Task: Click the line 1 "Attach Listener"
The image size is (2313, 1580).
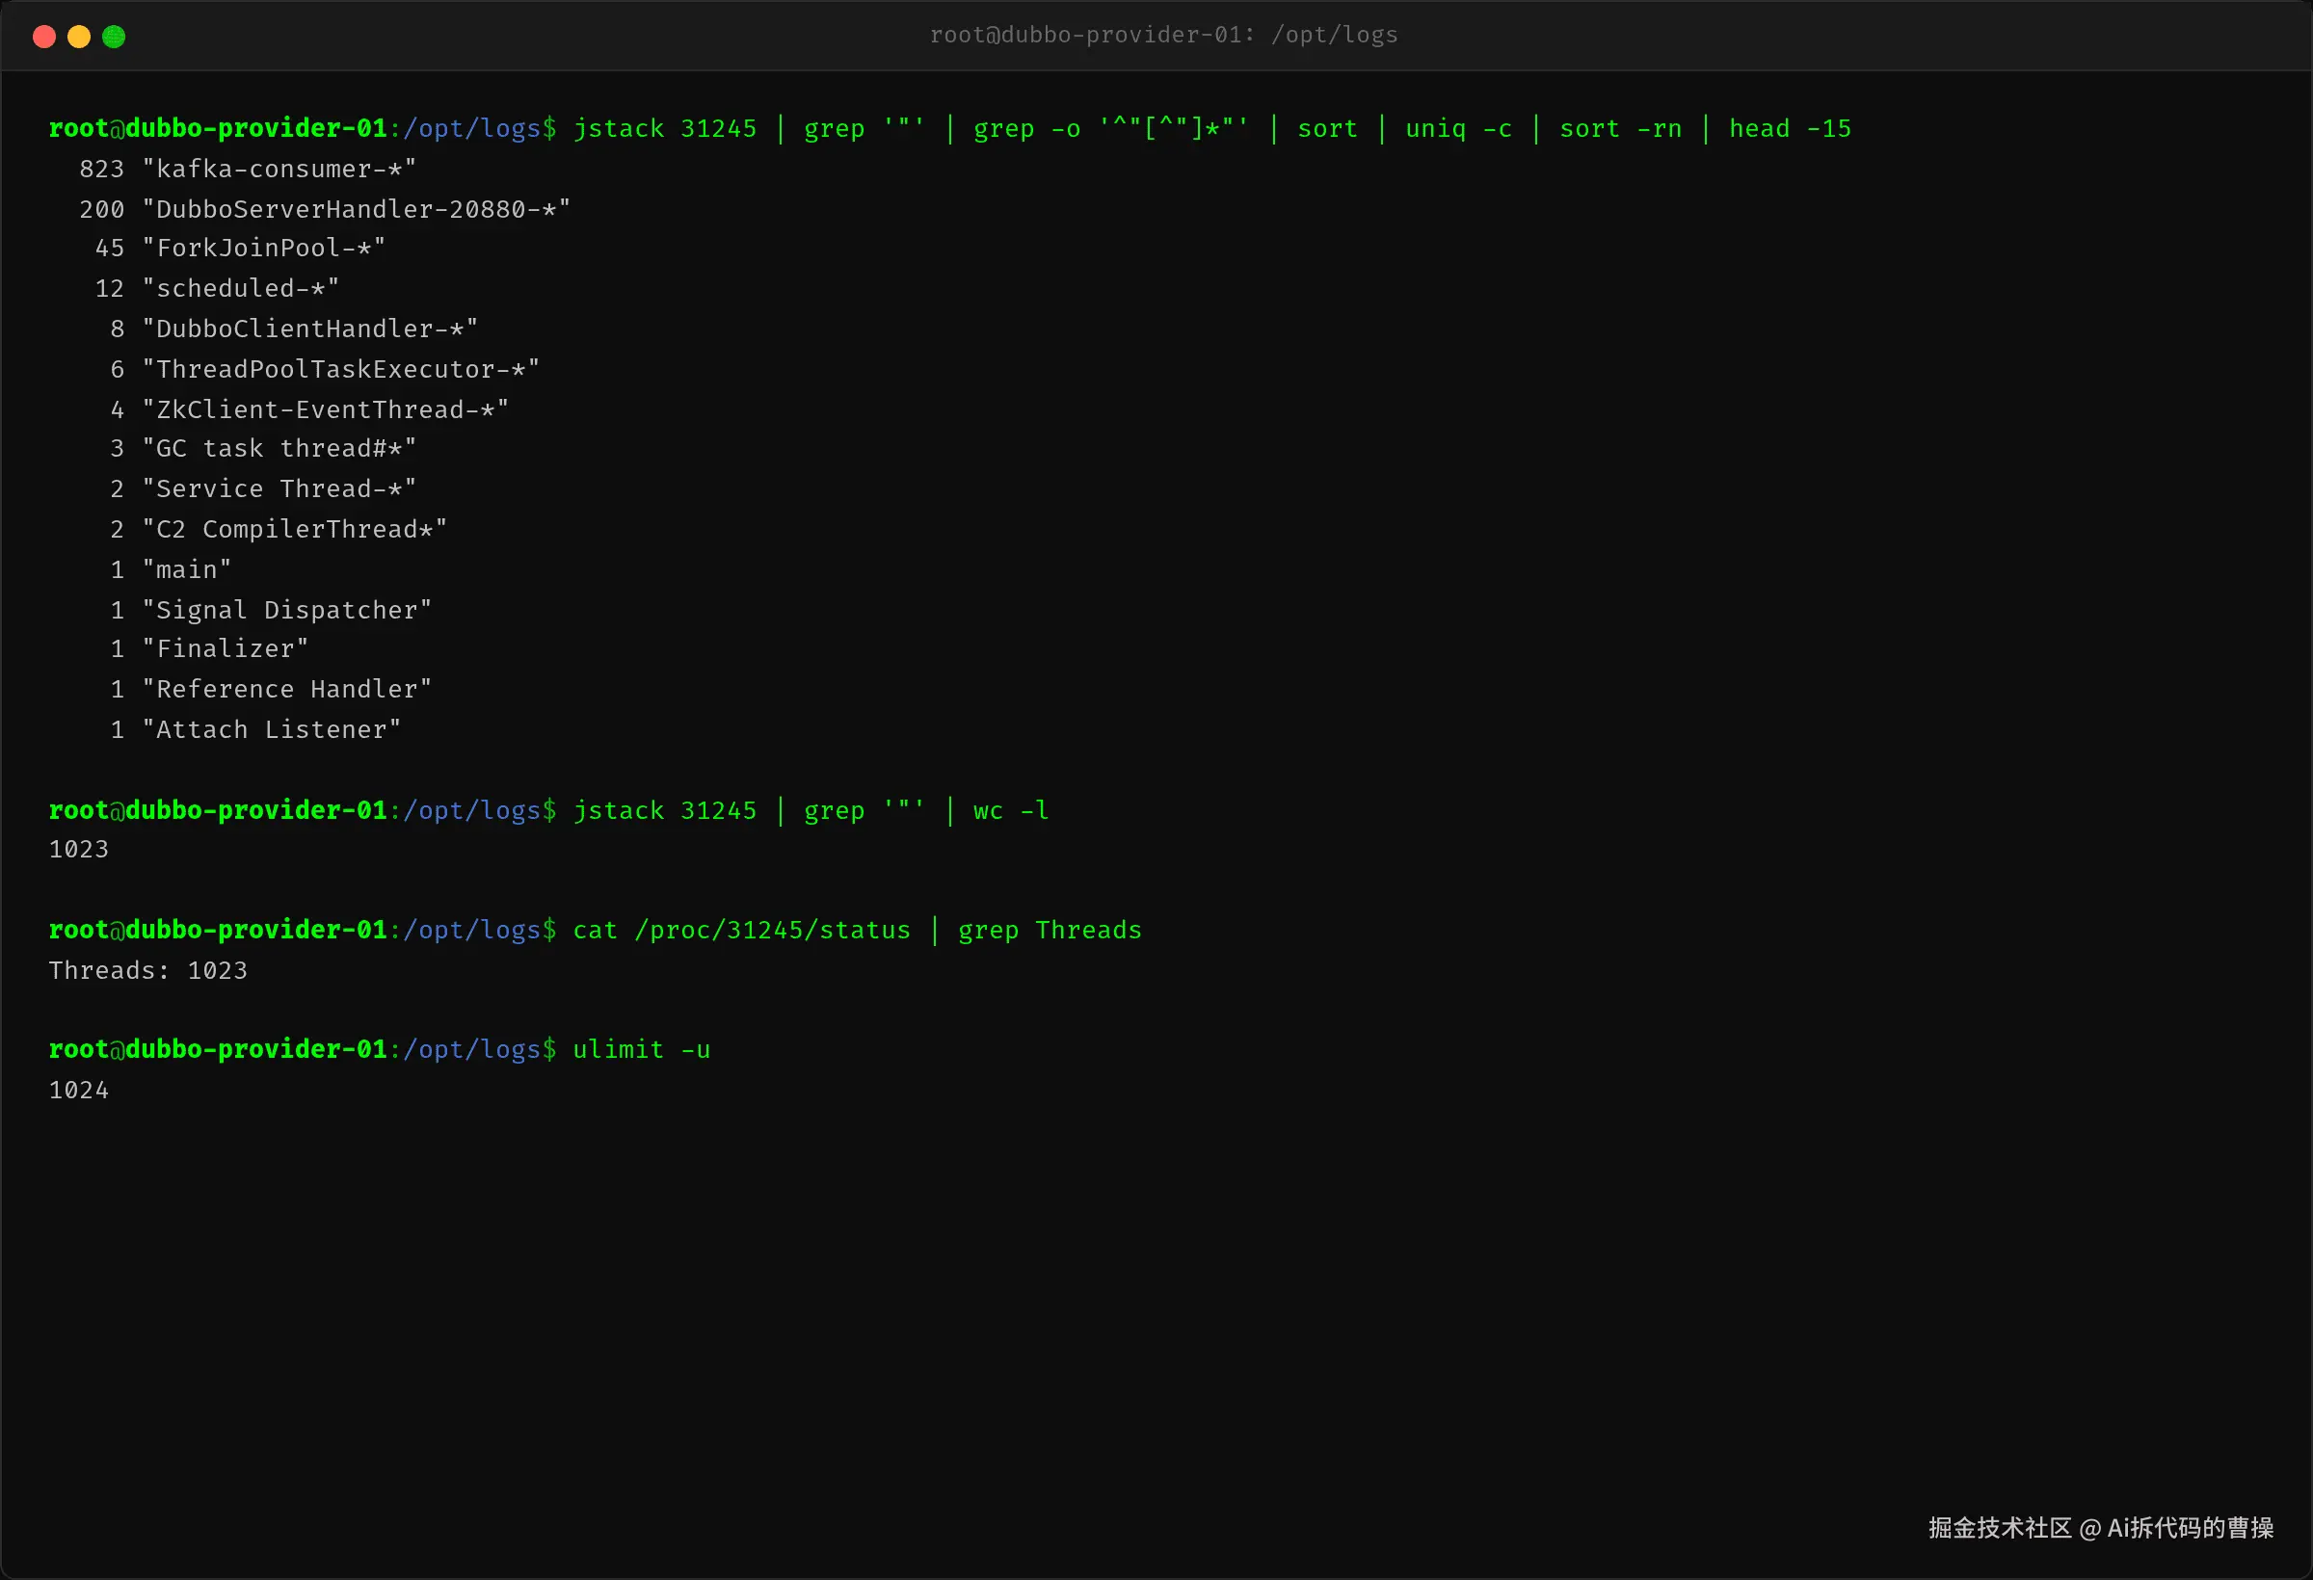Action: (x=255, y=730)
